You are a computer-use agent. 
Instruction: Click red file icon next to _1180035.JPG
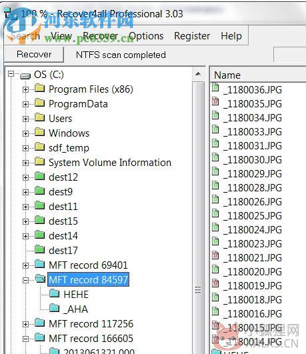coord(215,101)
